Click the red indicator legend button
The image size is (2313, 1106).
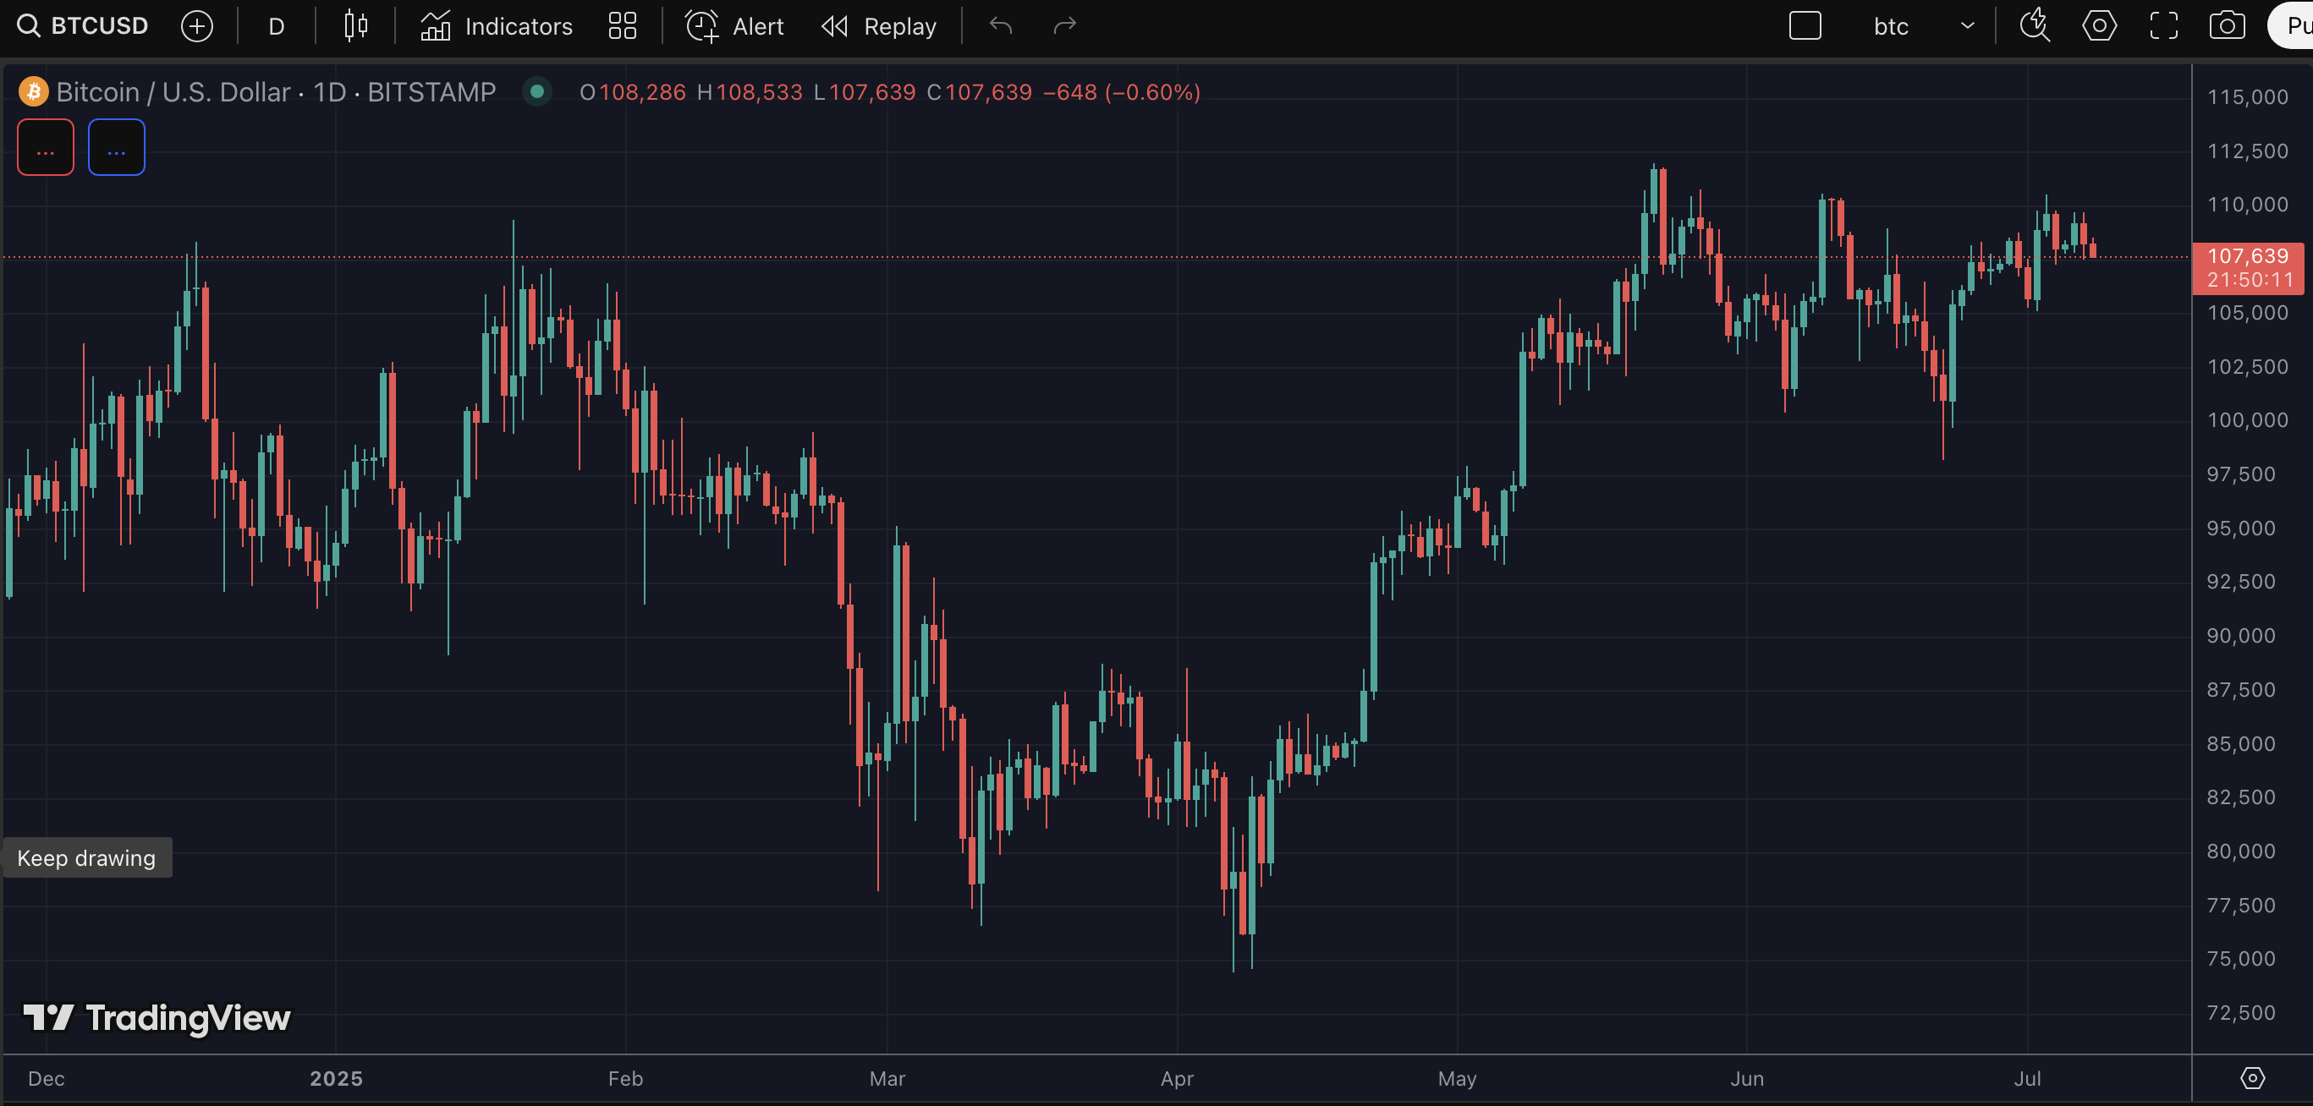pos(46,148)
